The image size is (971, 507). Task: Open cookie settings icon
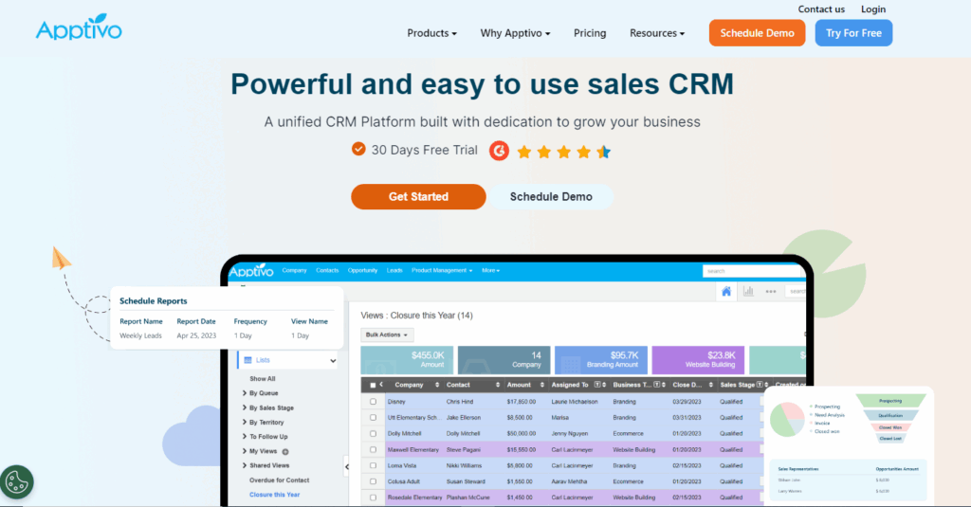pos(17,481)
